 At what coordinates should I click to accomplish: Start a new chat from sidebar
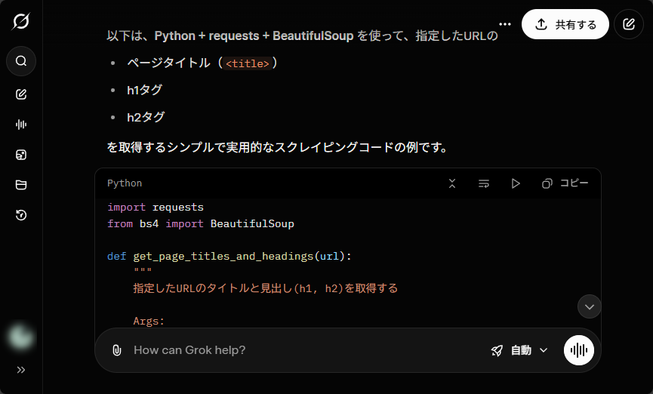point(21,94)
